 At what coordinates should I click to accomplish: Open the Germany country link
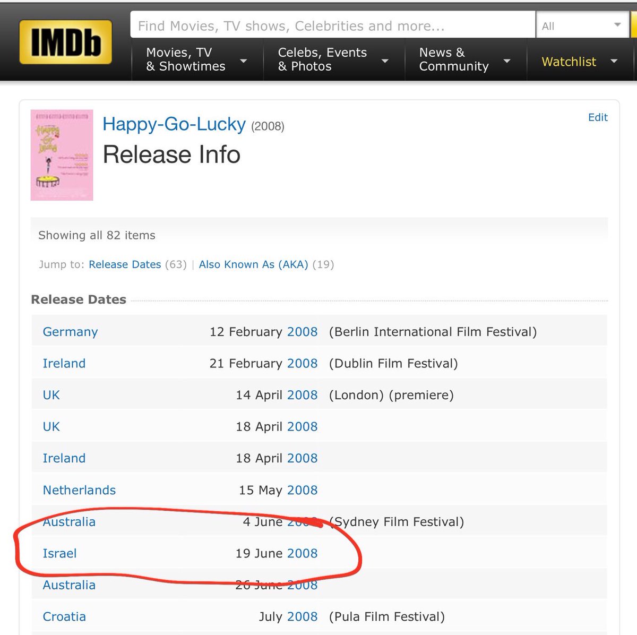pyautogui.click(x=70, y=332)
